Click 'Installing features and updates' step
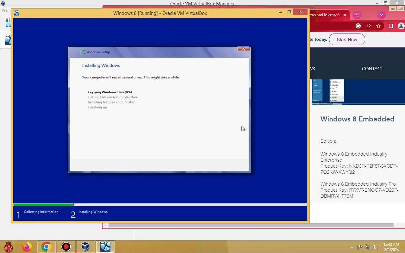The height and width of the screenshot is (253, 405). pos(111,102)
